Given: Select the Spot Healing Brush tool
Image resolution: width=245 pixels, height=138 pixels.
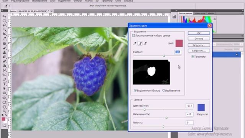Looking at the screenshot, I should pyautogui.click(x=4, y=43).
